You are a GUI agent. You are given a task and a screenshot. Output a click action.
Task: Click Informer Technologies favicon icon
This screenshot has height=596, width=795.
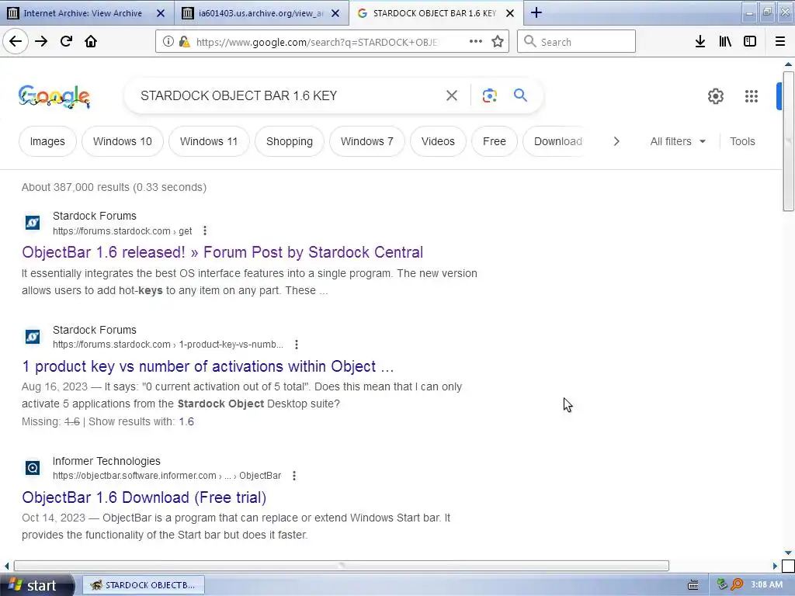[33, 467]
